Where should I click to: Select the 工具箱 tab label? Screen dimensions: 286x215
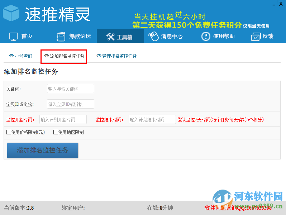point(124,37)
